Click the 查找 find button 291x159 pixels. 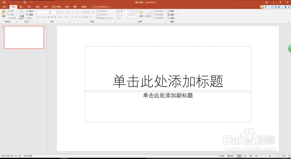tap(171, 11)
